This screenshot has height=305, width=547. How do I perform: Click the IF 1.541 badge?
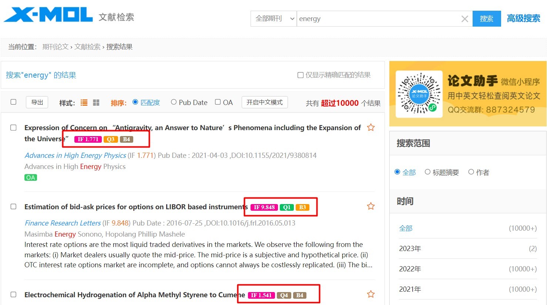[x=261, y=295]
